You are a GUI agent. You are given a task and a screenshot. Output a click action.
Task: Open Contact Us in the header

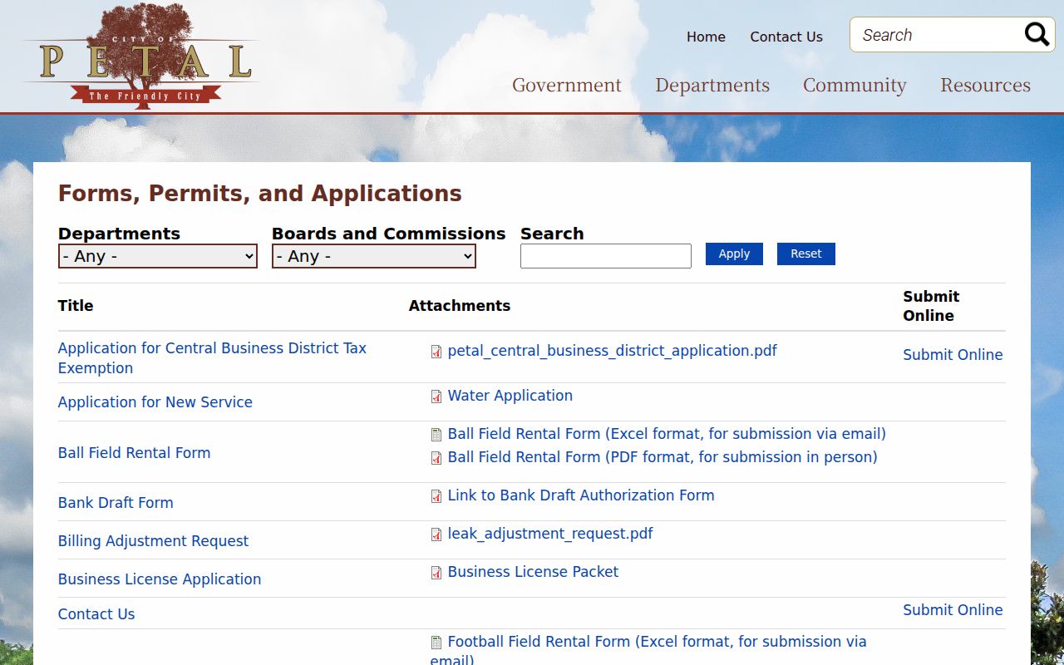(786, 37)
